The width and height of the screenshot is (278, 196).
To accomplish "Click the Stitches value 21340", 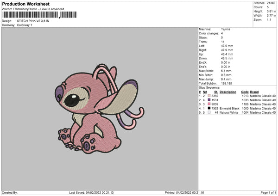I will tap(271, 3).
